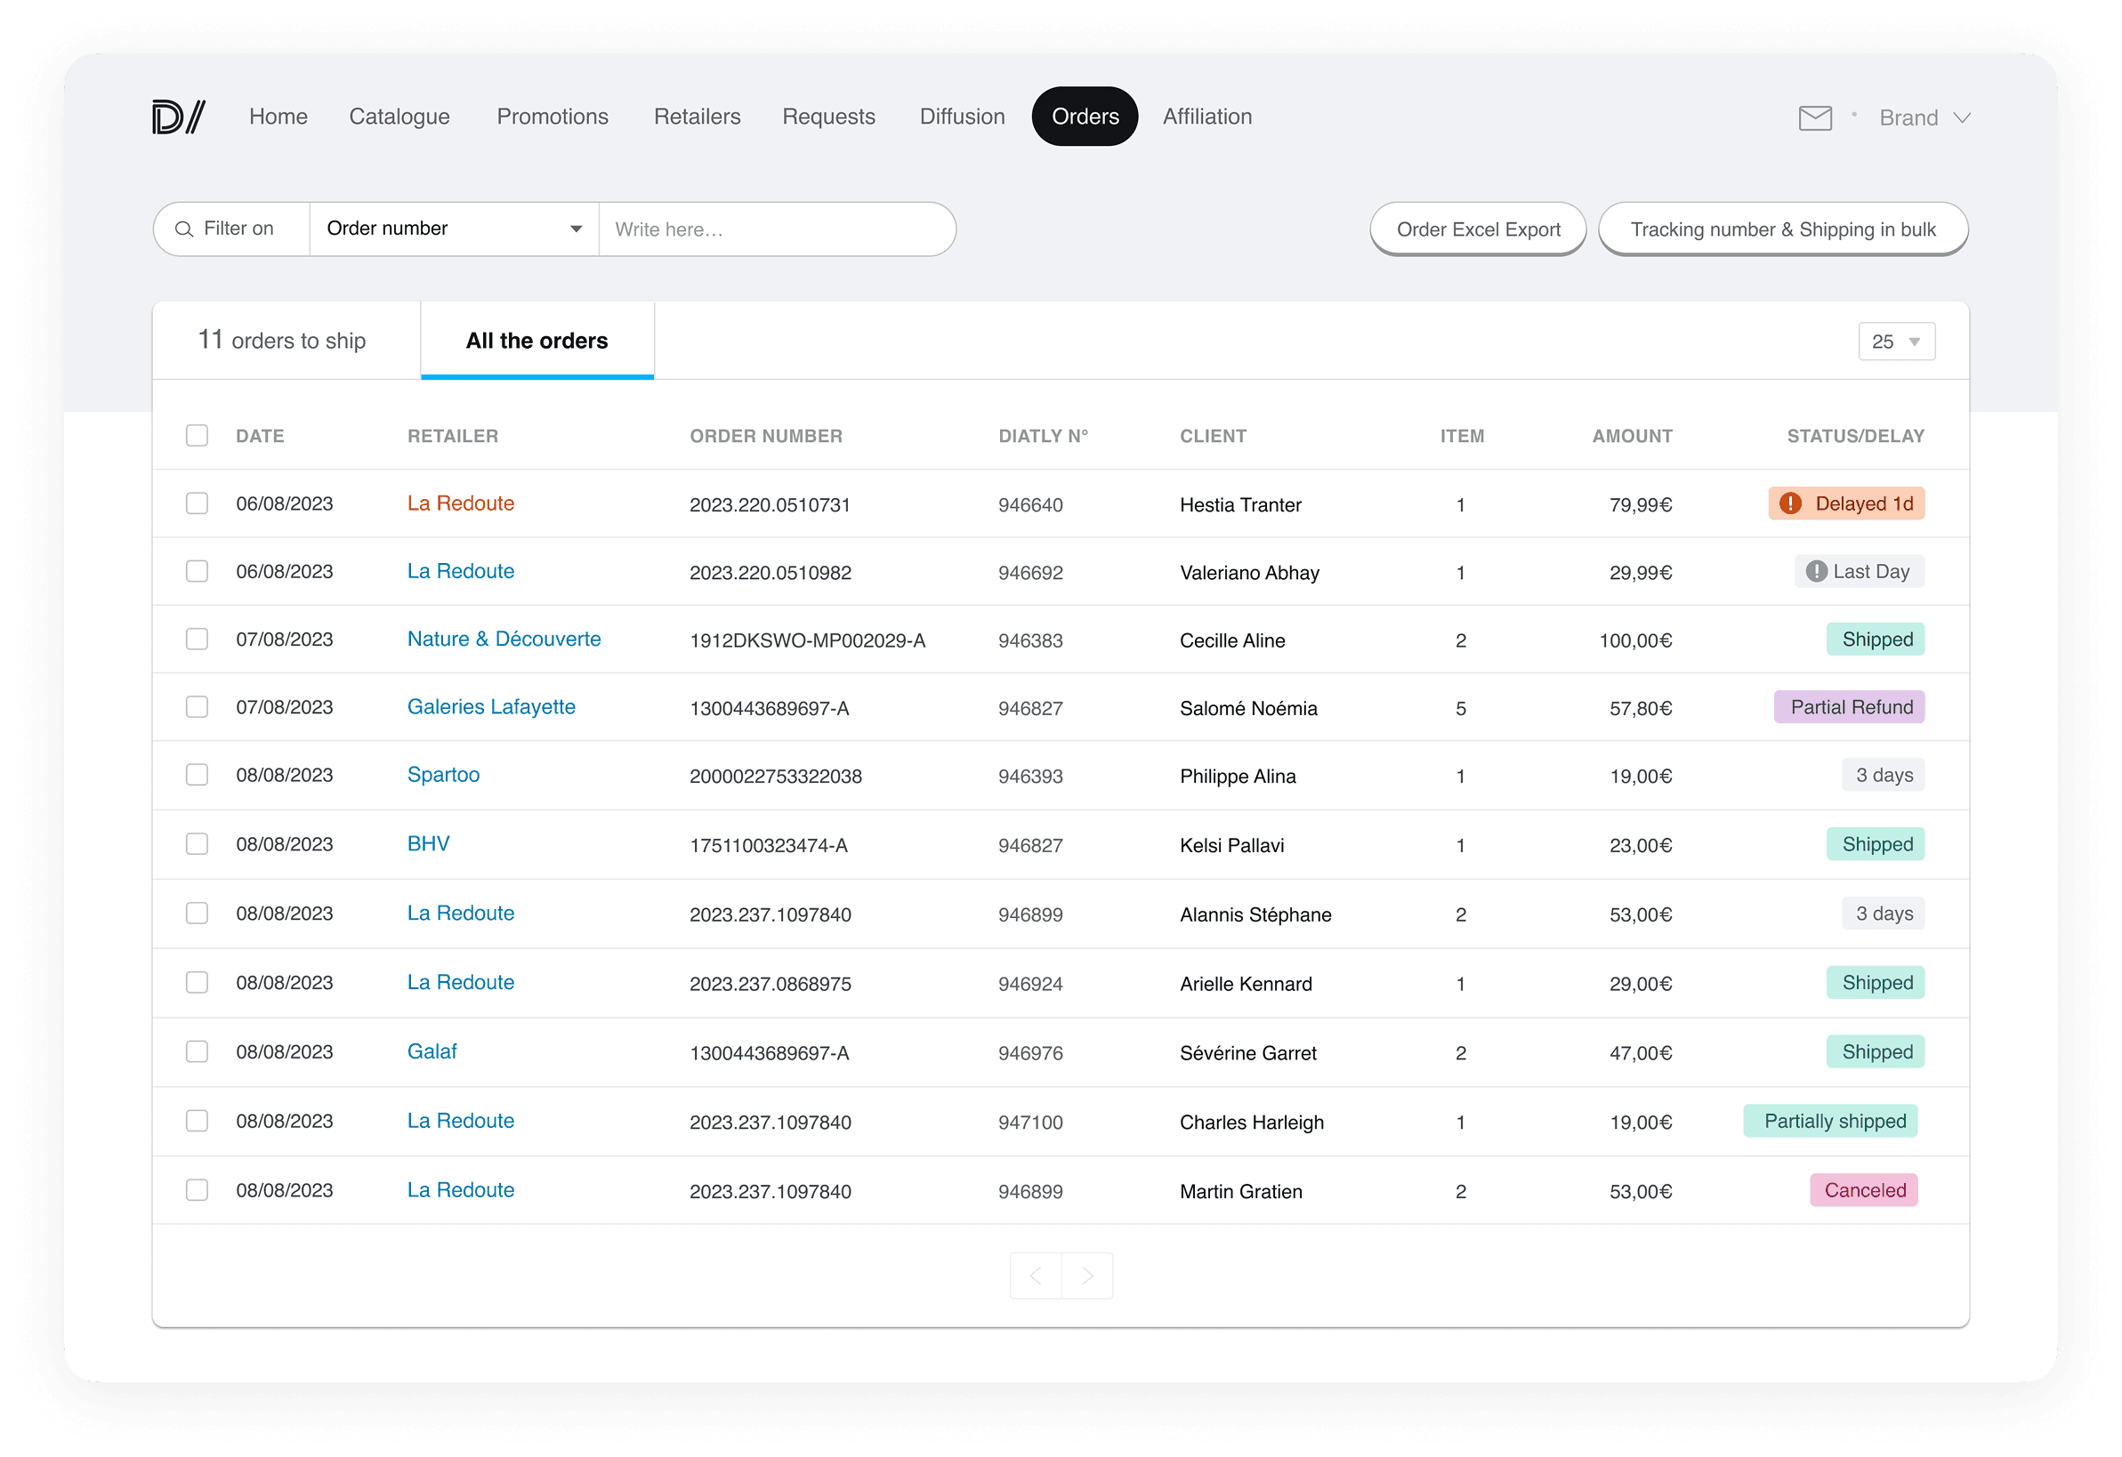Click the D/ logo icon
Screen dimensions: 2122x1457
tap(178, 117)
